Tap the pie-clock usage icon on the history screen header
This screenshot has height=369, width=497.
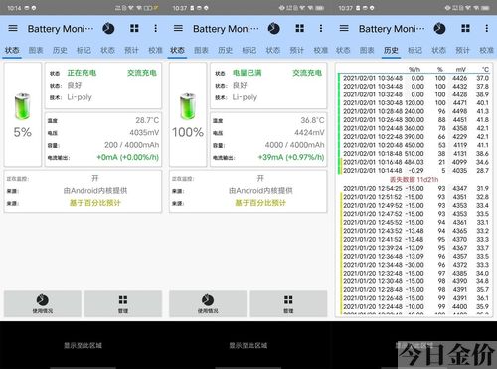pyautogui.click(x=439, y=29)
